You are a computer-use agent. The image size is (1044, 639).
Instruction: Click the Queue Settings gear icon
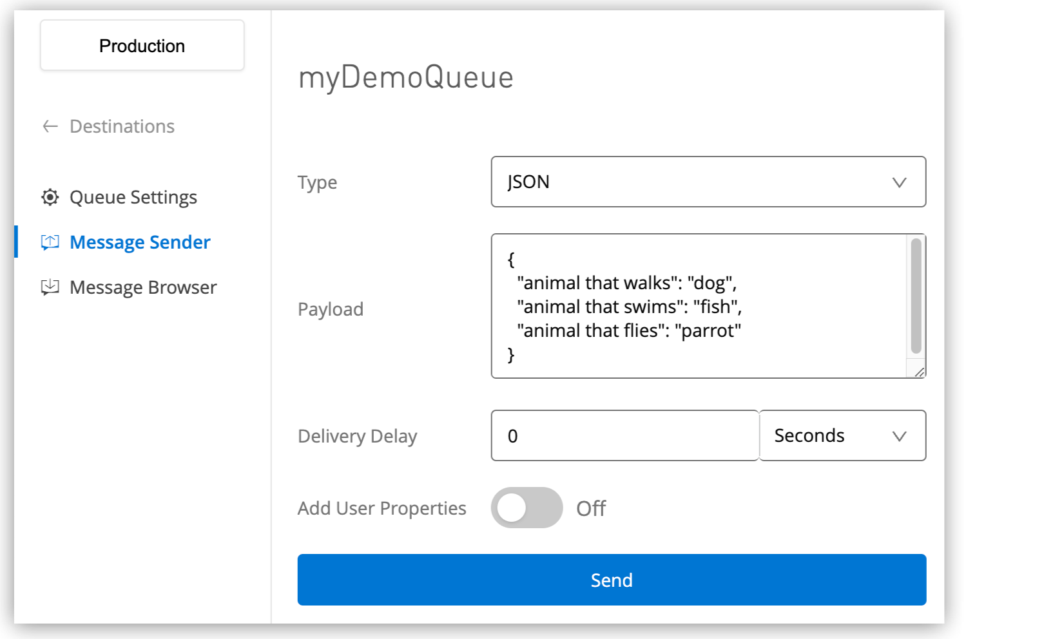pyautogui.click(x=50, y=198)
